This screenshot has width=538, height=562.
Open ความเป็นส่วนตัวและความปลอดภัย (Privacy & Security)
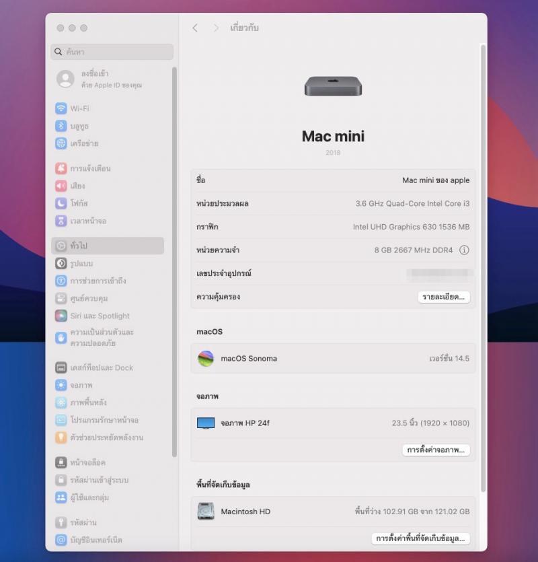pos(94,338)
